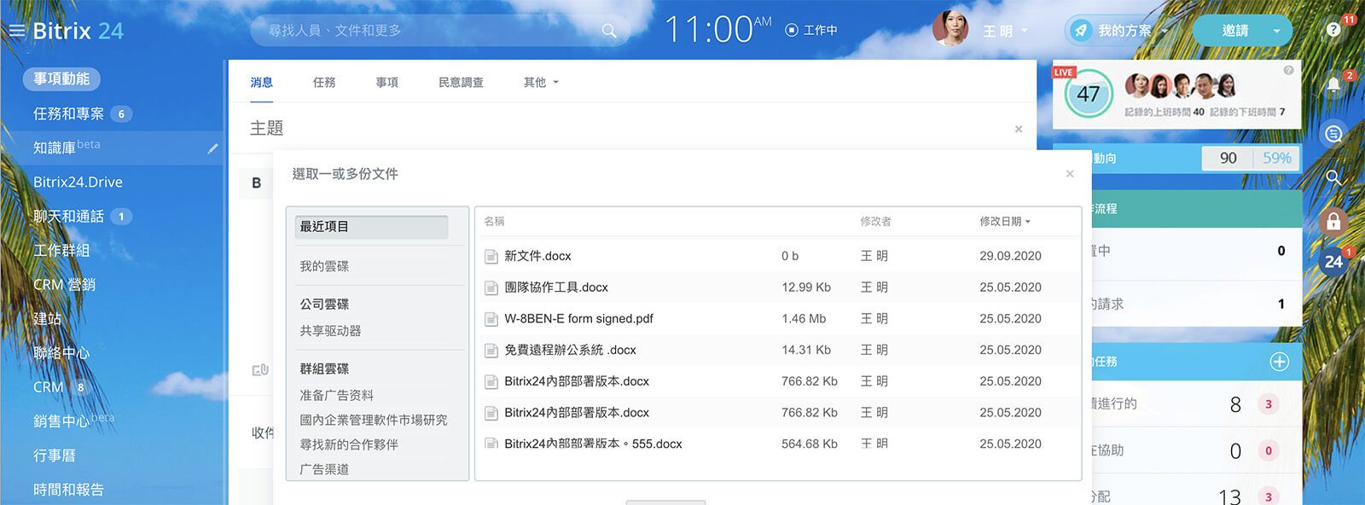Select 共享驱动器 in file dialog
Image resolution: width=1365 pixels, height=505 pixels.
(x=330, y=330)
